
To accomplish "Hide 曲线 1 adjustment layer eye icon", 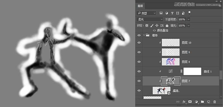I will 139,71.
